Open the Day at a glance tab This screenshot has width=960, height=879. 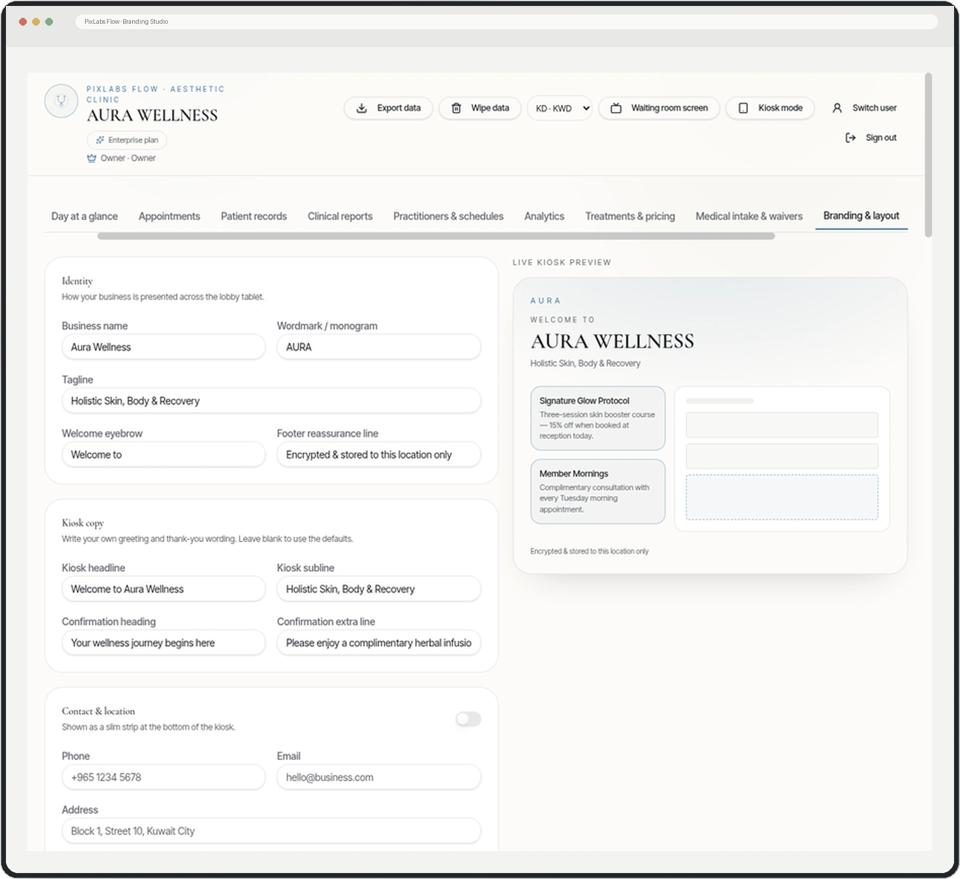pos(85,216)
